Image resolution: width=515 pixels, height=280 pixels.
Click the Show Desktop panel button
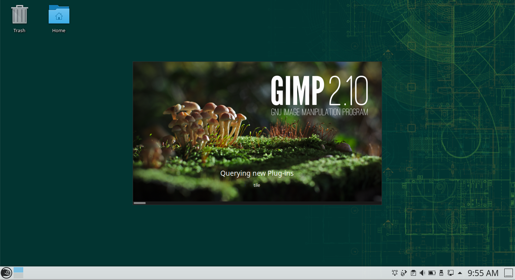[508, 273]
